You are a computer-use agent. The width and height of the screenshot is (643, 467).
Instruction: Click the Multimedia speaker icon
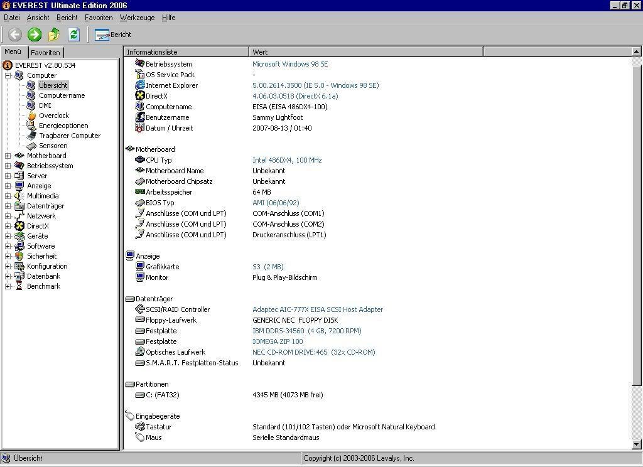19,196
